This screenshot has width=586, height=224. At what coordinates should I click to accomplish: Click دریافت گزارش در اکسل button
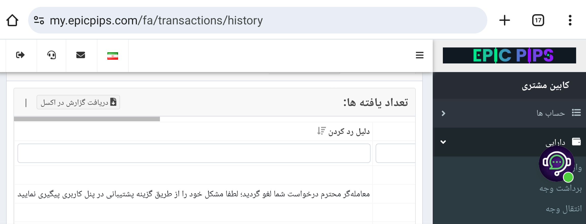(x=78, y=102)
